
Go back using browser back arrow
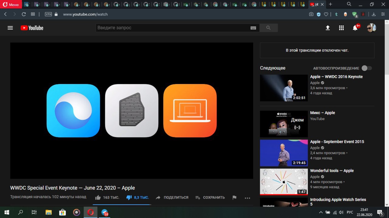point(5,14)
